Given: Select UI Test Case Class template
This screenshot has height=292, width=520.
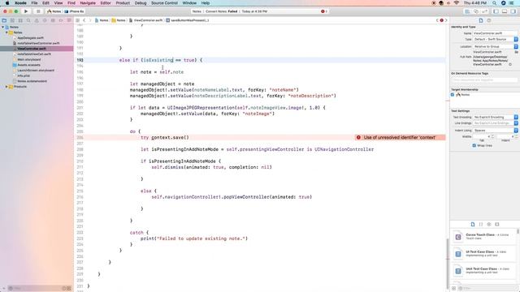Looking at the screenshot, I should [x=484, y=254].
